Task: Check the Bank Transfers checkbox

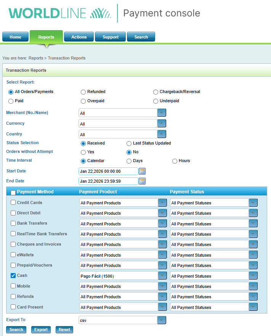Action: click(x=13, y=223)
